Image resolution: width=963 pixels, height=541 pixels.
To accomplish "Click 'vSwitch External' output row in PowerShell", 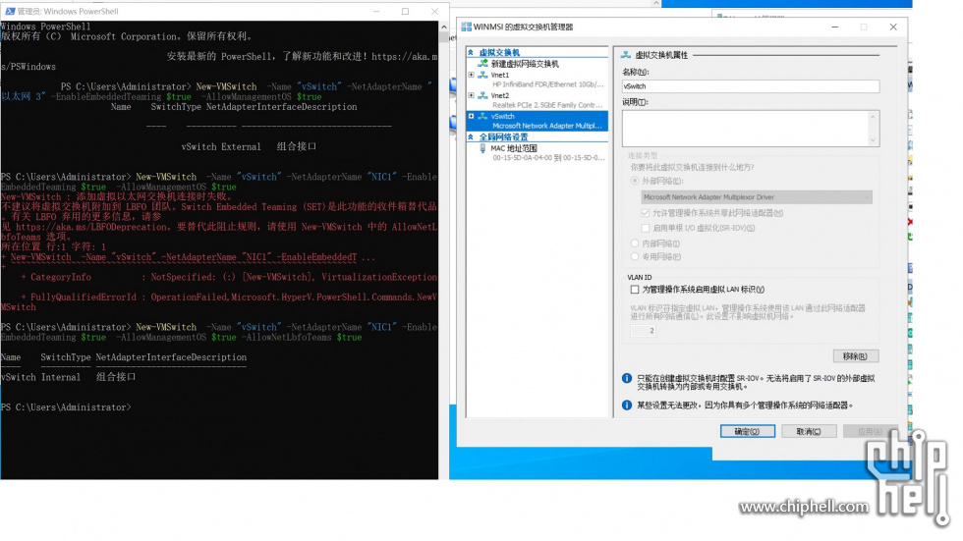I will pos(249,146).
